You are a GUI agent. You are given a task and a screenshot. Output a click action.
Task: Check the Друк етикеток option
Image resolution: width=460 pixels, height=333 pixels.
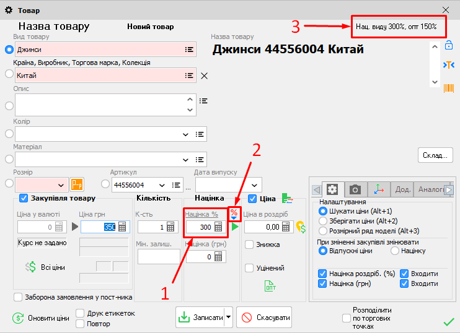[80, 313]
